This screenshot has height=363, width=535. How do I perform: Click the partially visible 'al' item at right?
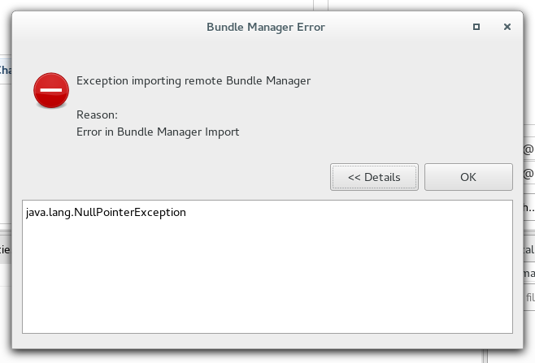tap(528, 249)
